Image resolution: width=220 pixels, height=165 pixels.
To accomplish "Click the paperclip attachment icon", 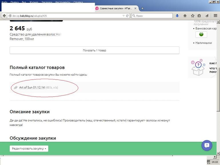I will pos(16,87).
